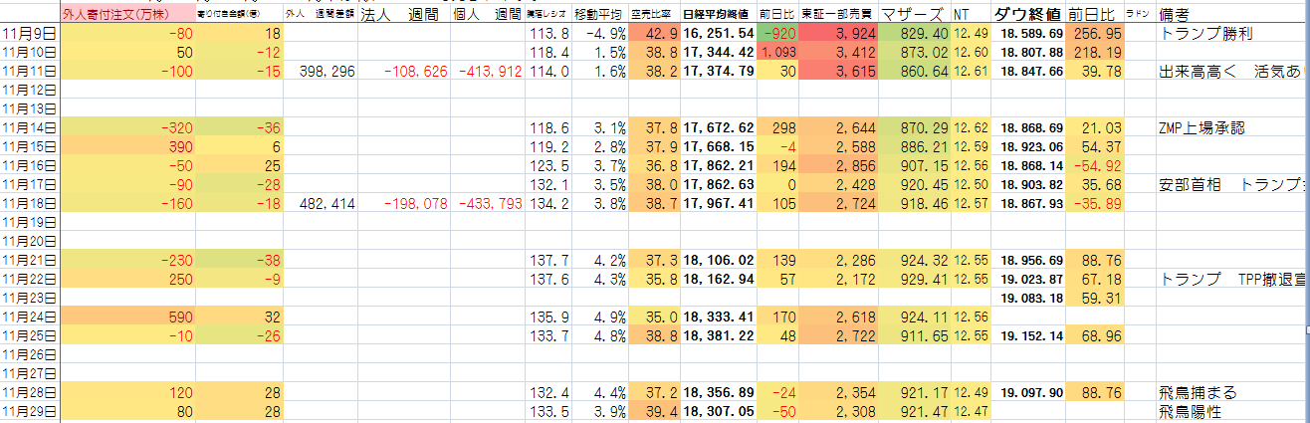Viewport: 1310px width, 423px height.
Task: Select the マザーズ column header
Action: click(x=914, y=15)
